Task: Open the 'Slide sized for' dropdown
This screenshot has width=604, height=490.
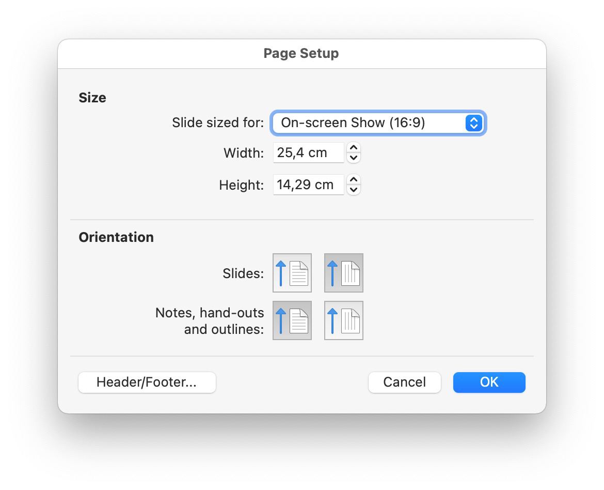Action: click(378, 122)
